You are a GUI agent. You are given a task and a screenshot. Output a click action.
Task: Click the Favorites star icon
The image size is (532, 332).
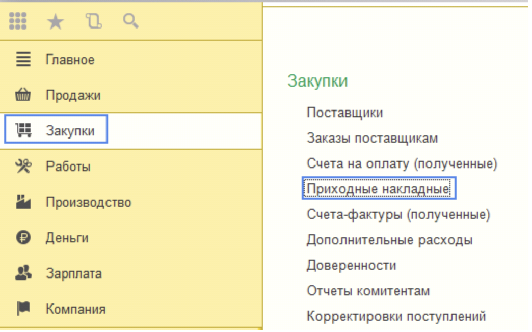click(x=55, y=21)
